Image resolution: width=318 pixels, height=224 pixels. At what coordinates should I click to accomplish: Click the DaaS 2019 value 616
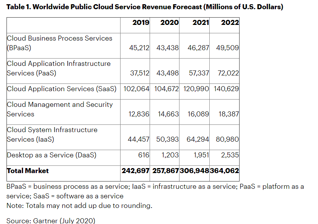144,155
